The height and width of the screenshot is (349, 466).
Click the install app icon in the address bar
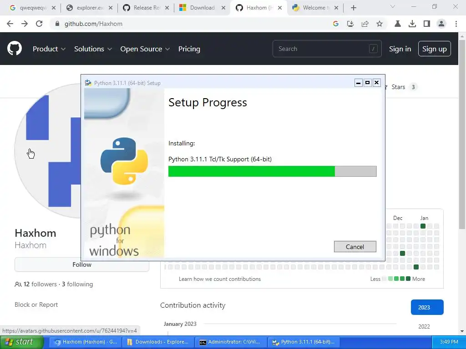click(x=350, y=24)
